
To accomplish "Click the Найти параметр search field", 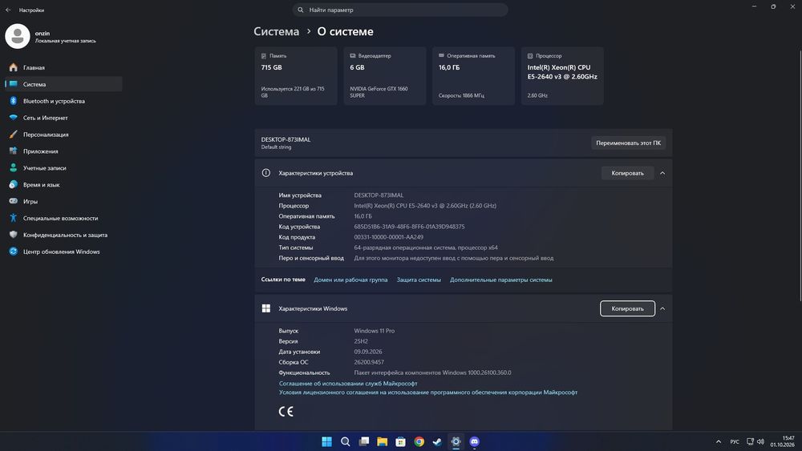I will tap(400, 10).
